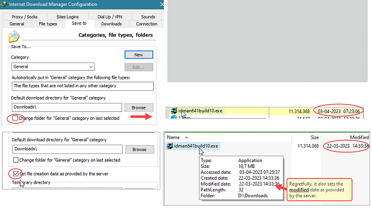
Task: Open the Sounds tab
Action: point(148,17)
